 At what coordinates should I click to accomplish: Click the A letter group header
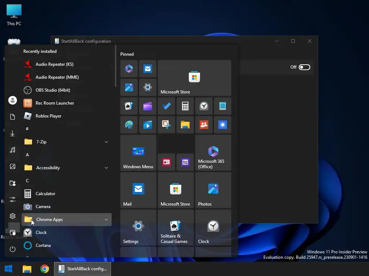point(27,155)
